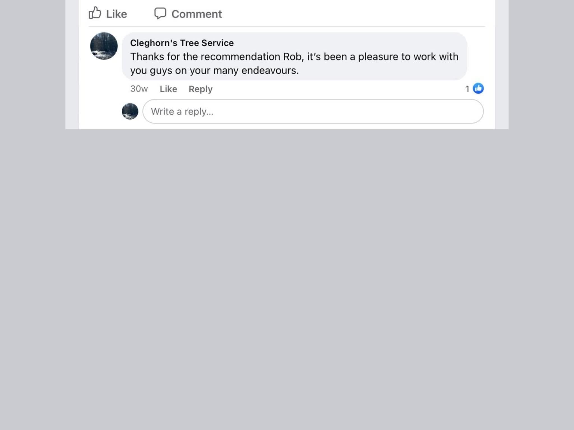
Task: Open the blue thumbs-up reaction icon
Action: [x=478, y=88]
